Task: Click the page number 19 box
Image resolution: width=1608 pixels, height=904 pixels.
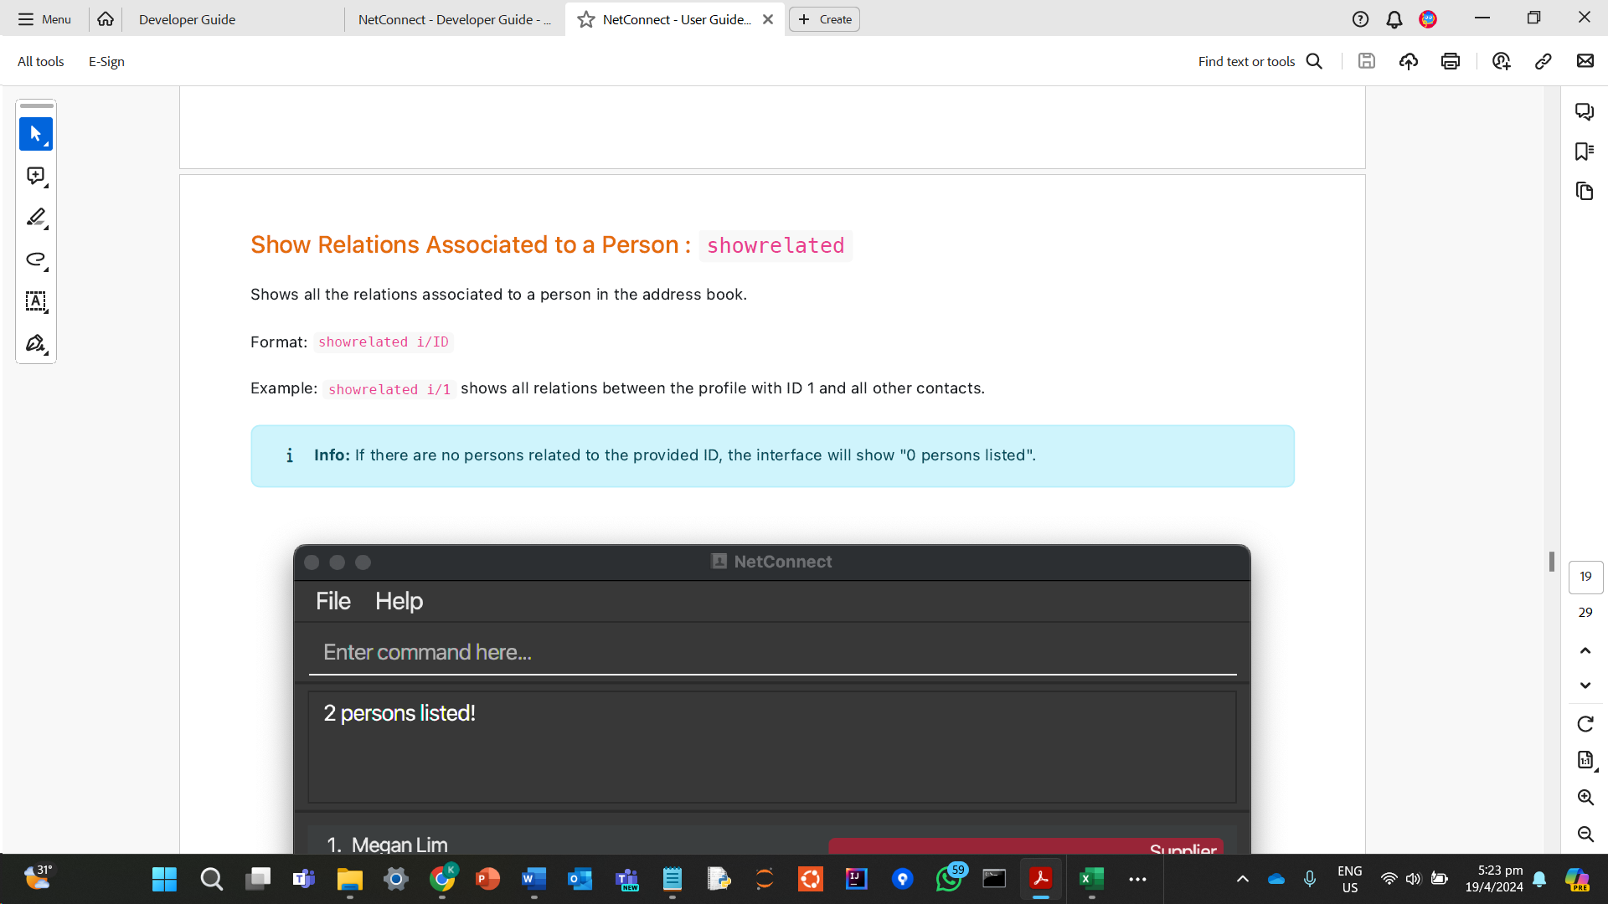Action: coord(1585,577)
